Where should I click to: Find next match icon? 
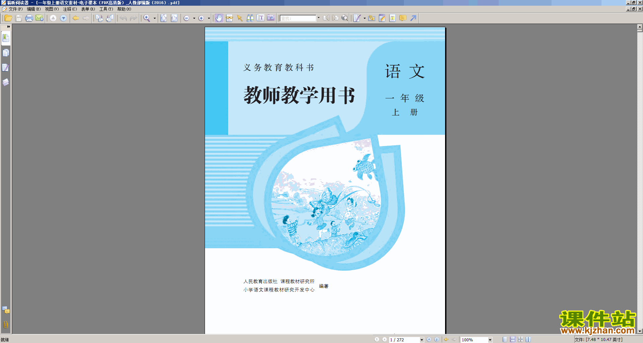[x=335, y=18]
